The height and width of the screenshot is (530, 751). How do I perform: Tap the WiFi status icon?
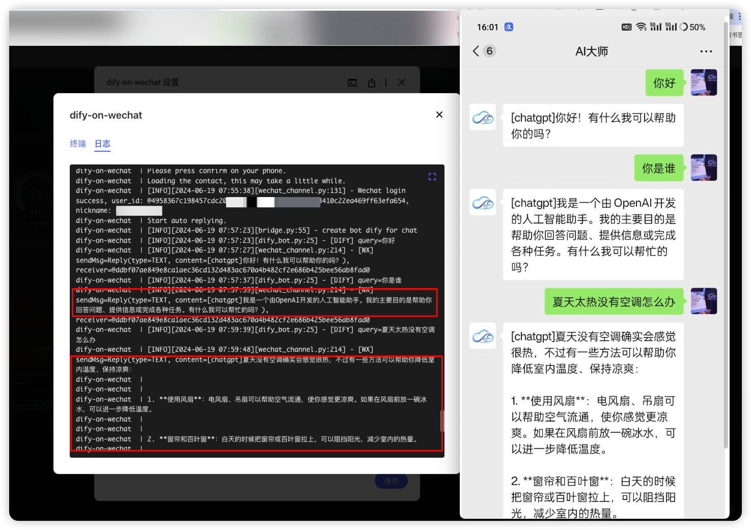click(642, 27)
